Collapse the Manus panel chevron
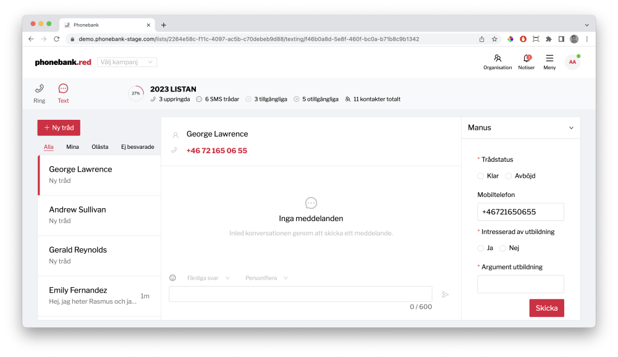 pos(571,128)
